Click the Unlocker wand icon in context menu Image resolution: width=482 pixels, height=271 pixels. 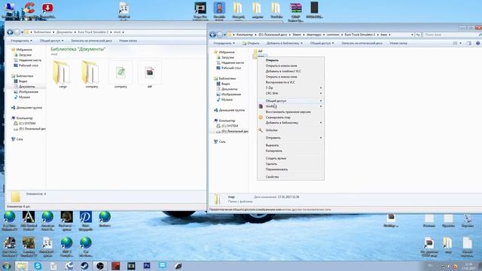tap(261, 130)
